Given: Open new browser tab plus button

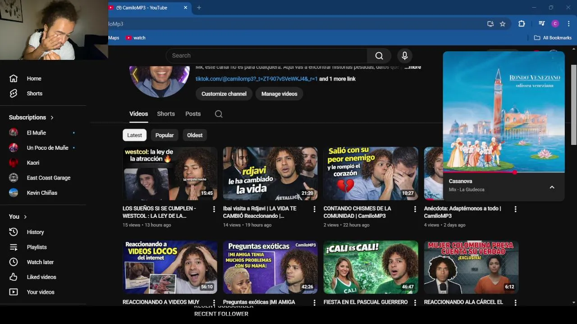Looking at the screenshot, I should pos(199,8).
